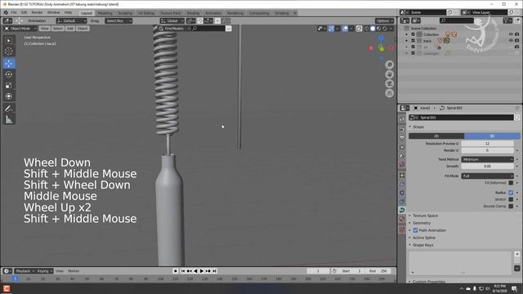Open the viewport Options dropdown
523x294 pixels.
click(385, 20)
